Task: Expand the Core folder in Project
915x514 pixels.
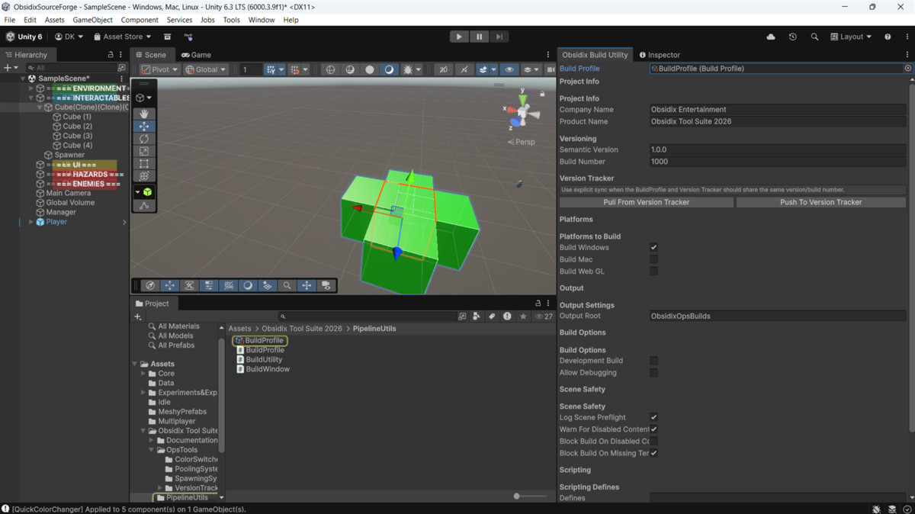Action: click(x=143, y=374)
